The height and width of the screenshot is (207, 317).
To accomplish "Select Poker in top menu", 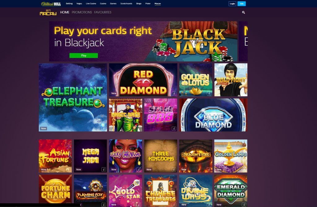I will (x=148, y=4).
